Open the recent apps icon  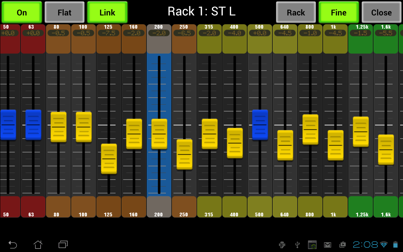(x=63, y=244)
